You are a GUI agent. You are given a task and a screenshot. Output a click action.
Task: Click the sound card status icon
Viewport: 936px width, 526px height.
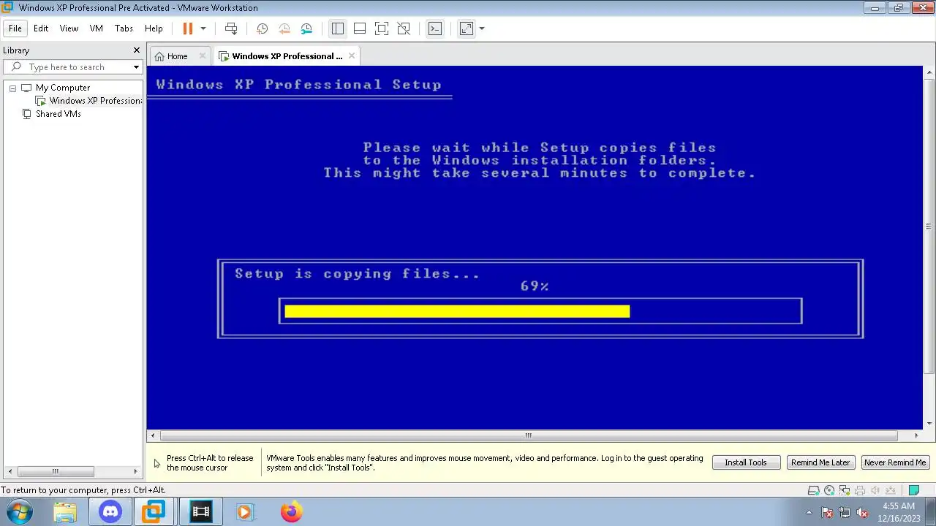click(875, 491)
